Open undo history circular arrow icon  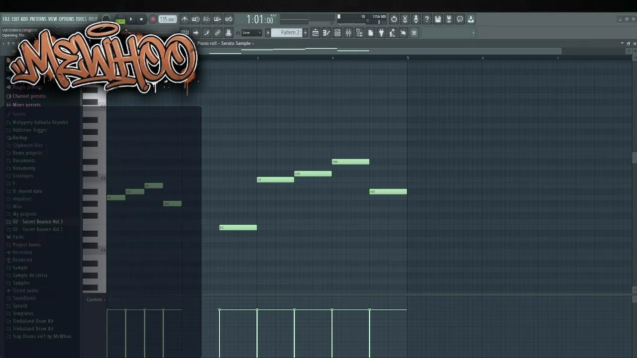[394, 19]
